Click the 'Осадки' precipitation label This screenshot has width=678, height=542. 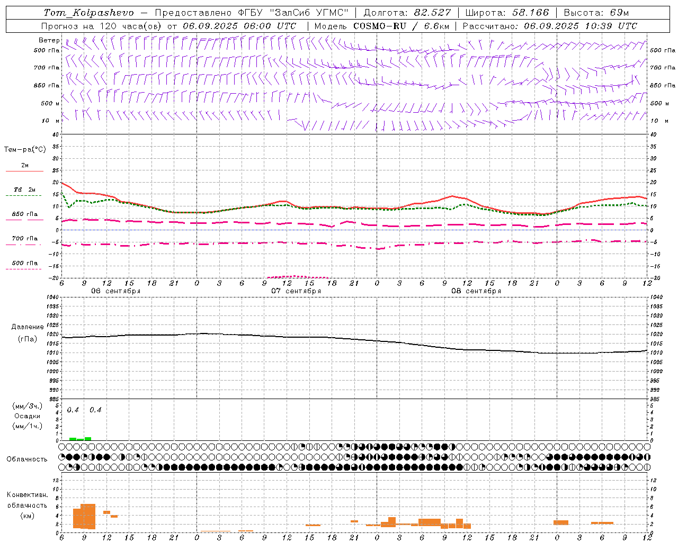[27, 417]
